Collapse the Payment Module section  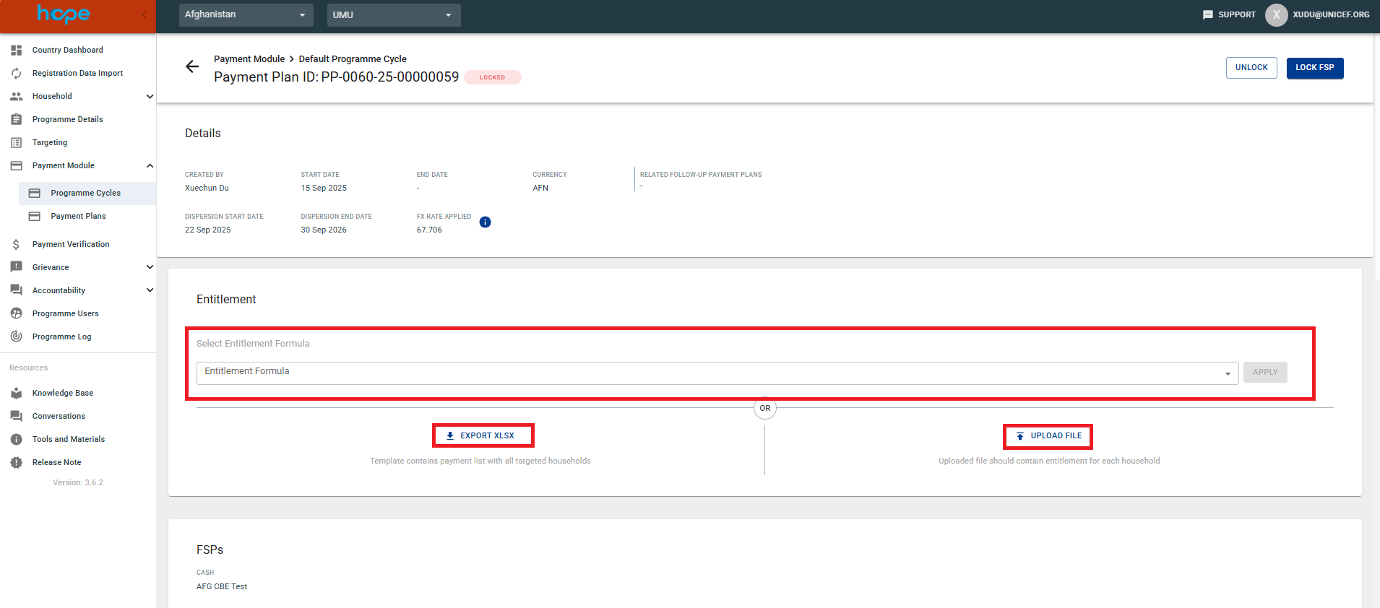(150, 165)
